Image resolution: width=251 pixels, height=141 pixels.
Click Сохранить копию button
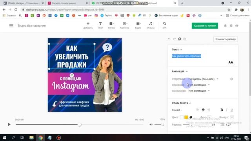point(205,25)
